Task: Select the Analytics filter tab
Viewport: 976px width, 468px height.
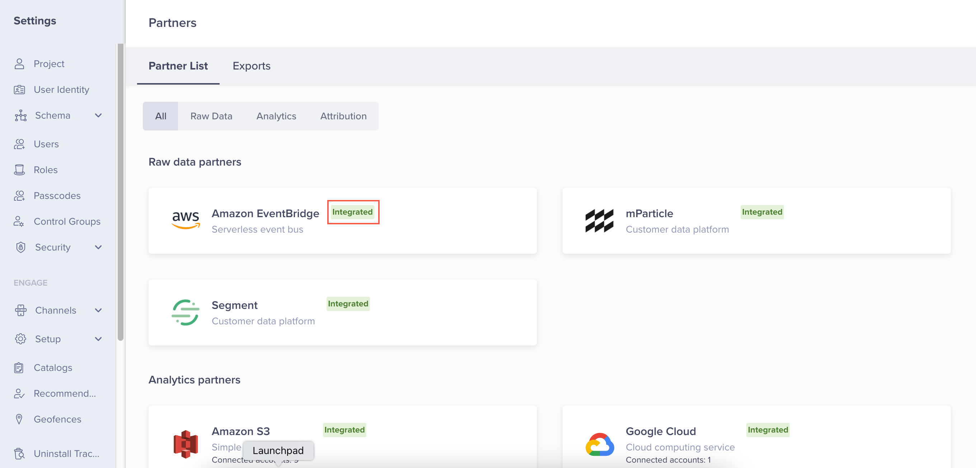Action: pyautogui.click(x=276, y=116)
